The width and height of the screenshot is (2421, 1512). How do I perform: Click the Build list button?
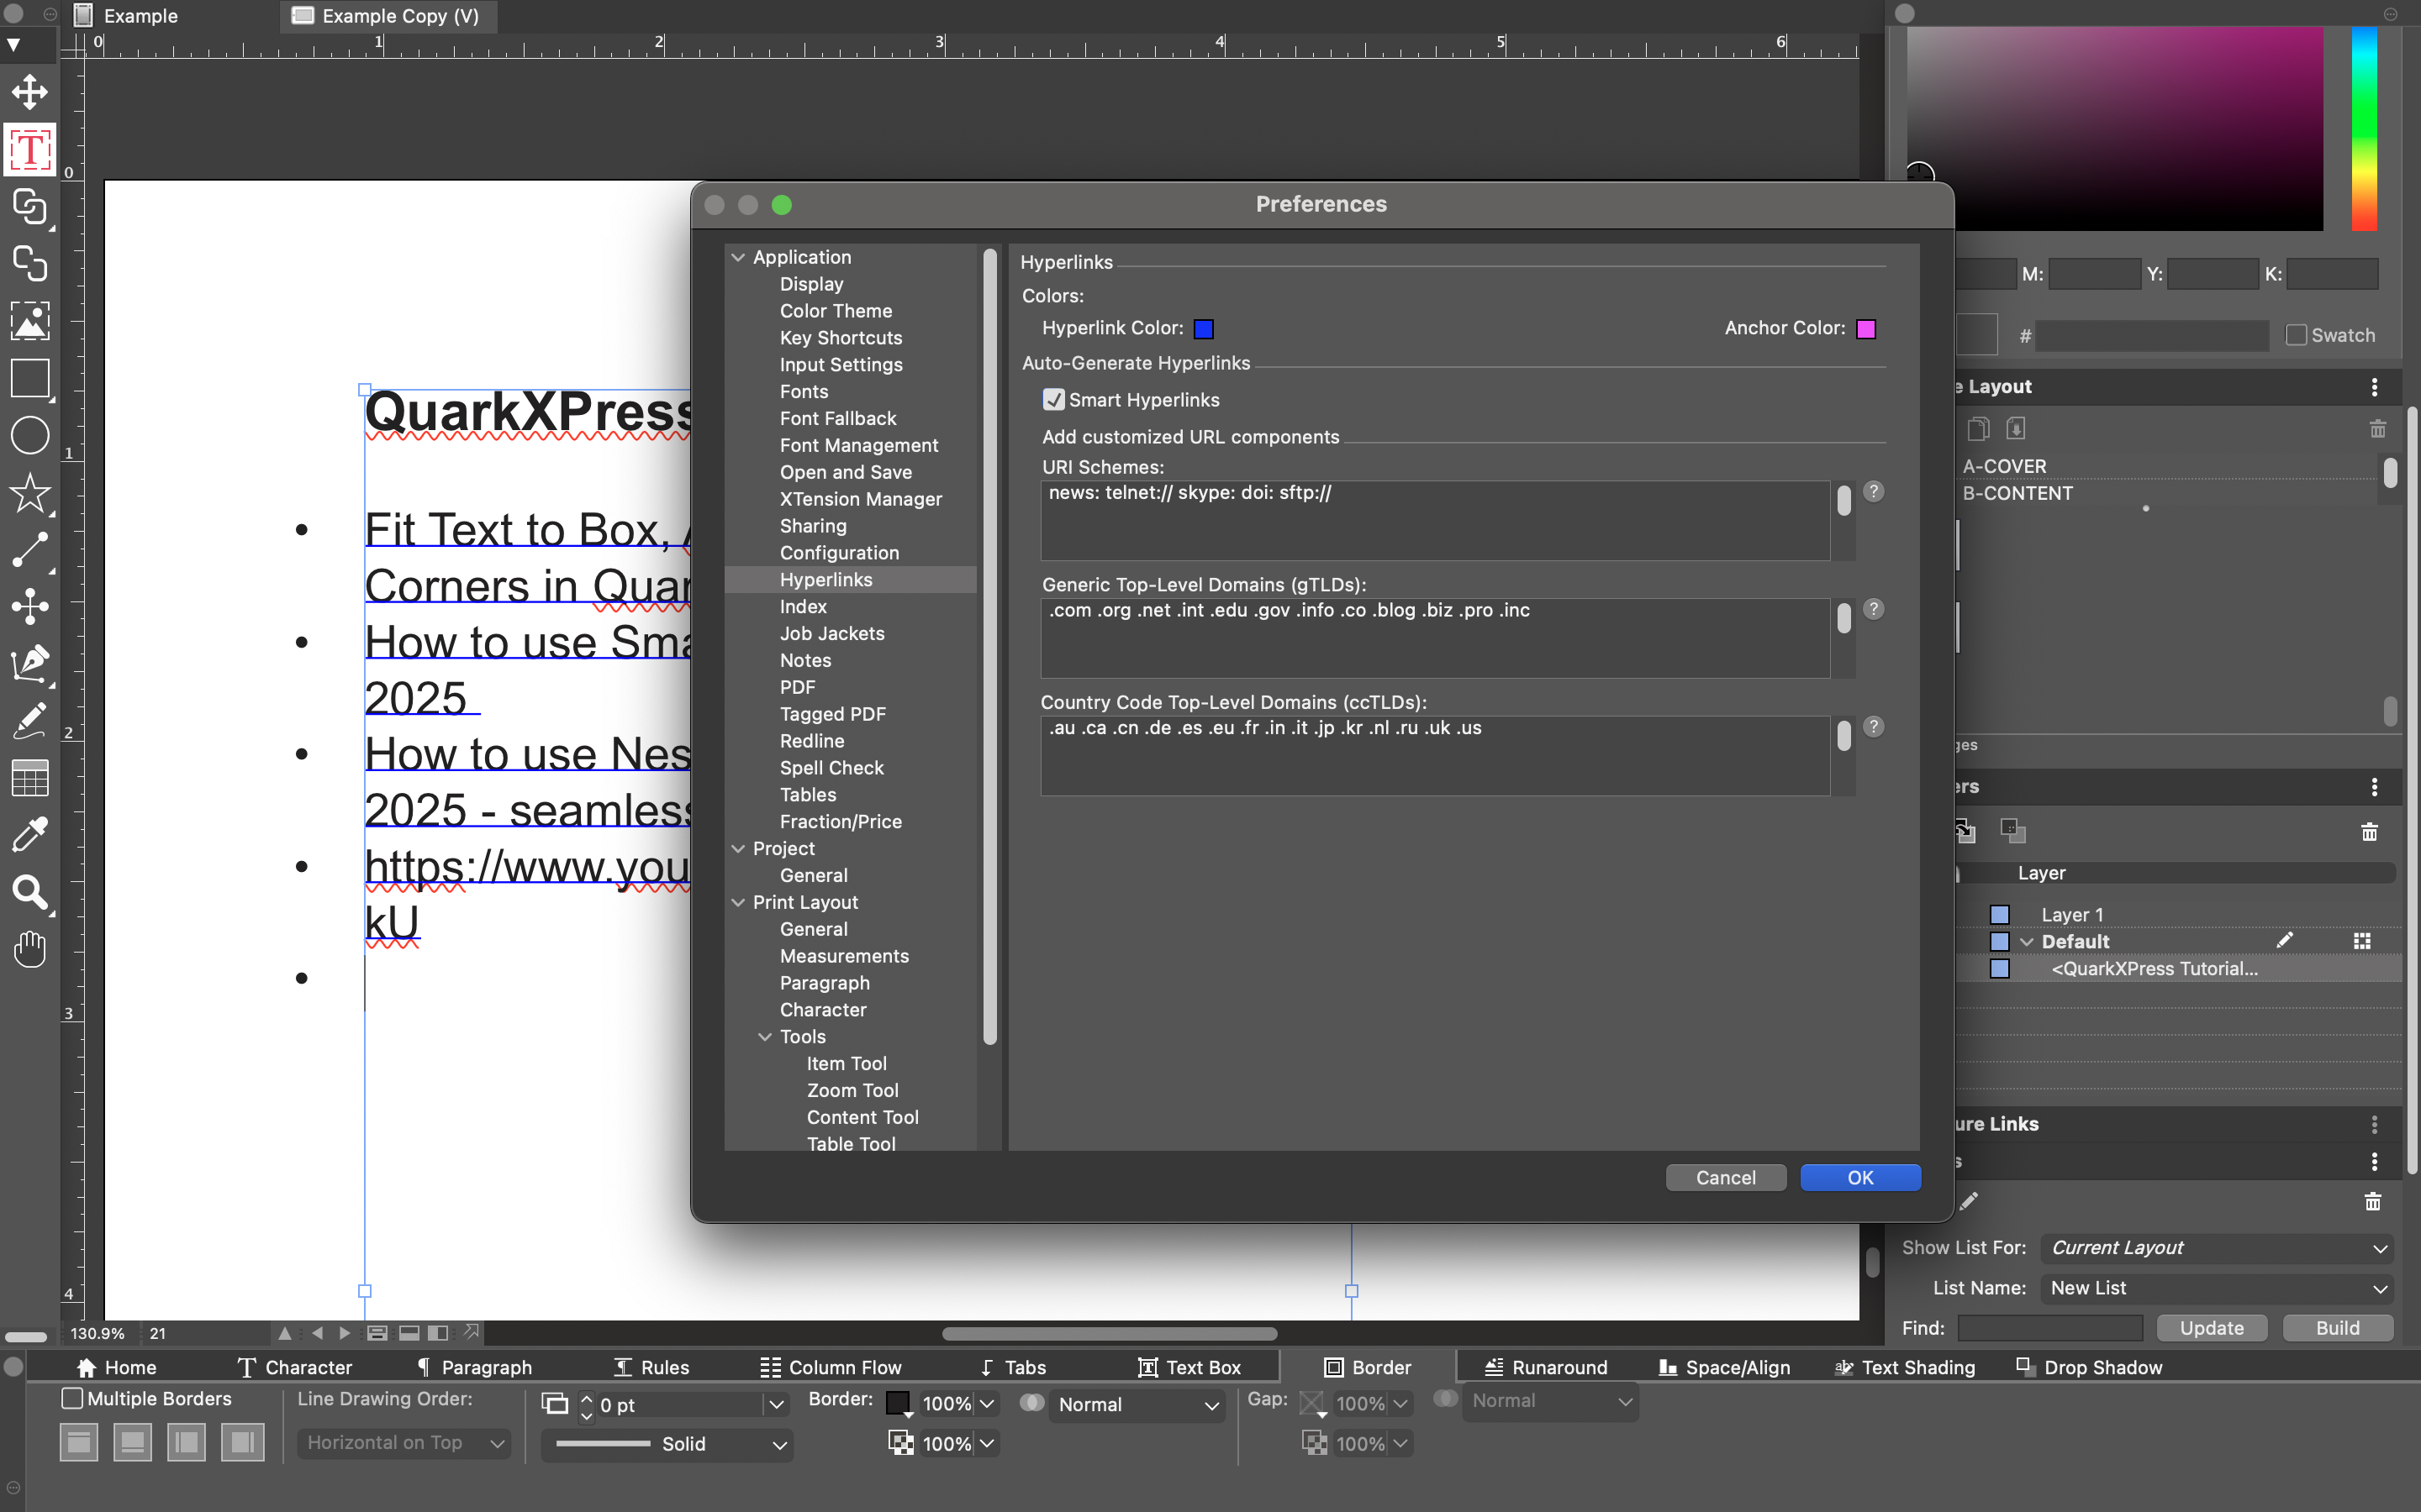(2337, 1328)
